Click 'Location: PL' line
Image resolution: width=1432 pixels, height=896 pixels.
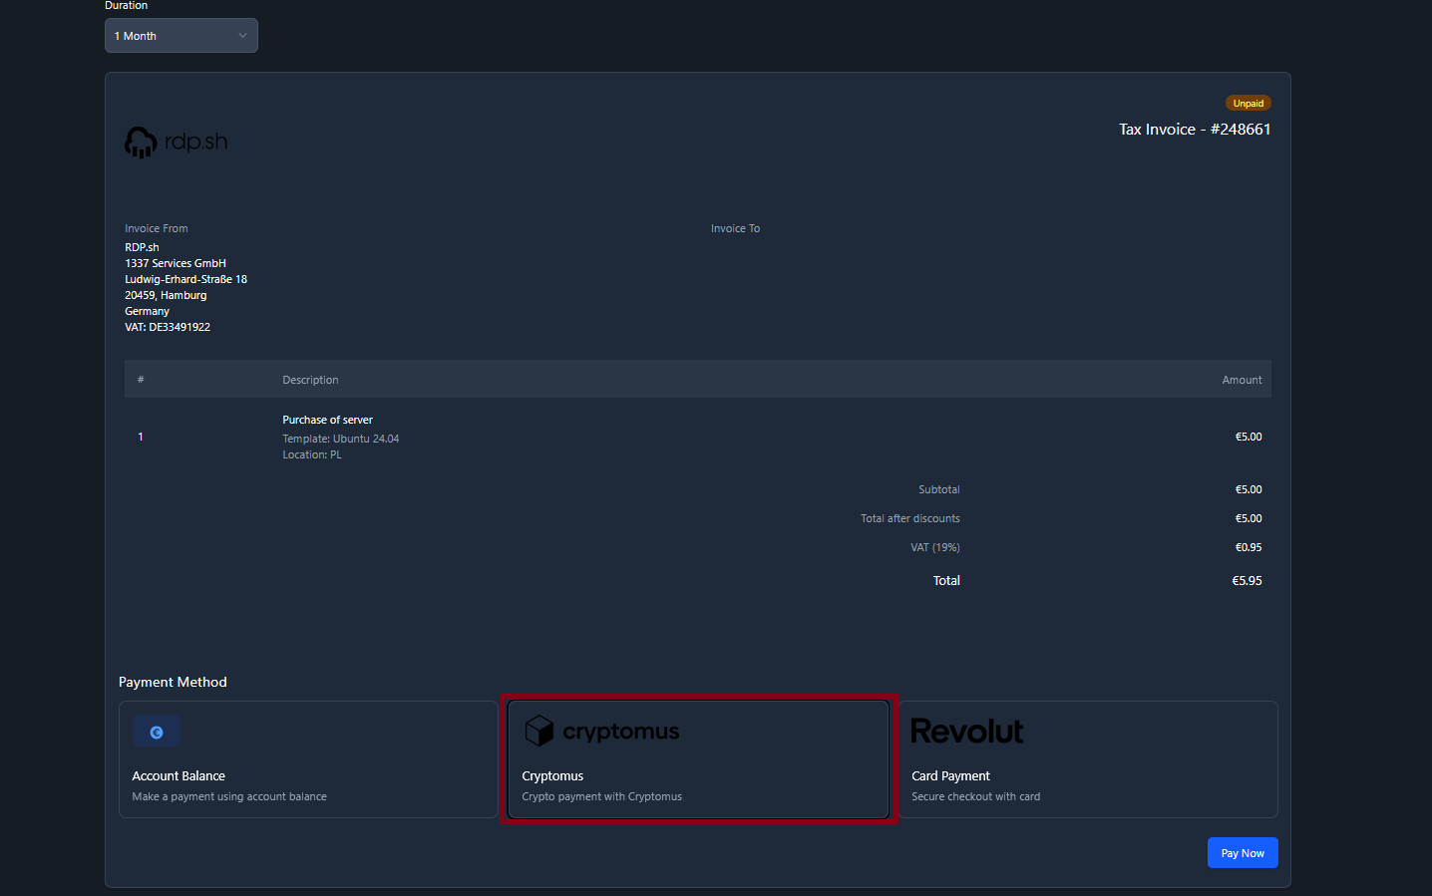(x=311, y=454)
